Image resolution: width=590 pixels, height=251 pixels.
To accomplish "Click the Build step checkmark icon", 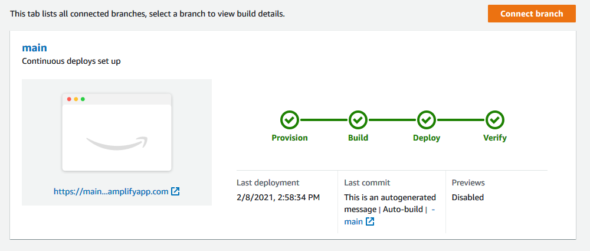I will tap(358, 120).
